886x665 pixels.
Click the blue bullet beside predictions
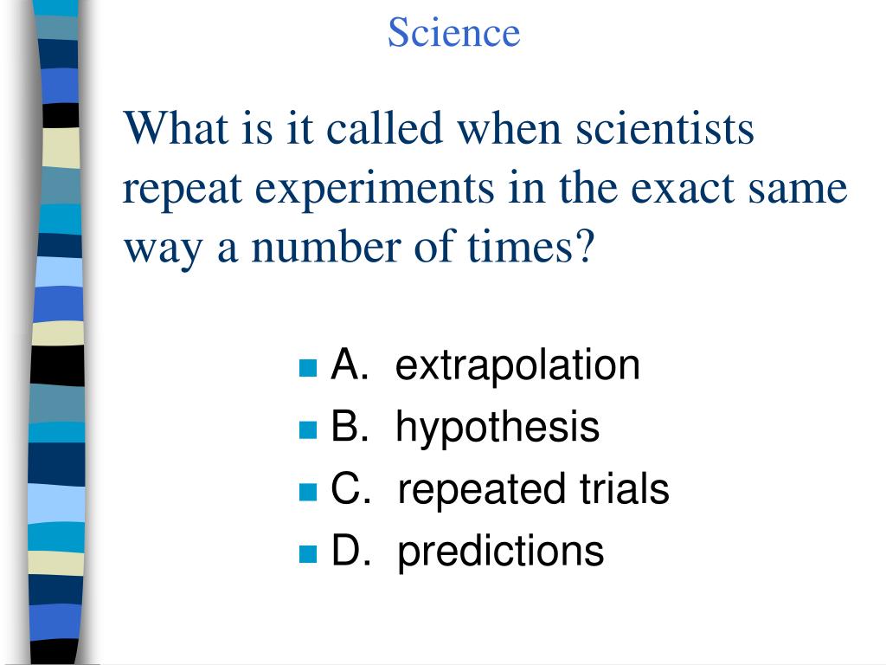(308, 553)
